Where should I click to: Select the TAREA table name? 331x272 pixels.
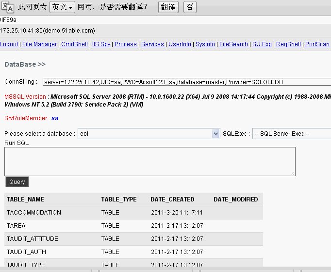pos(16,226)
